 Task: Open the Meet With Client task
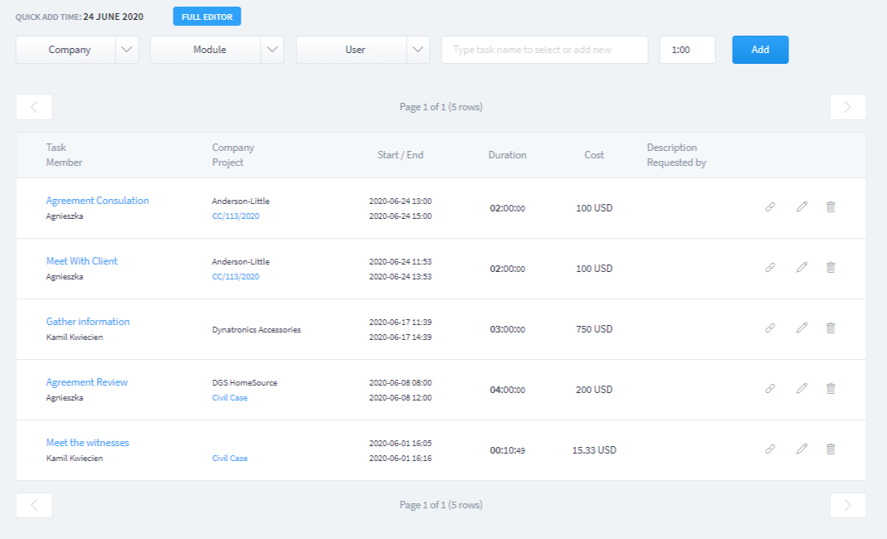pos(80,260)
